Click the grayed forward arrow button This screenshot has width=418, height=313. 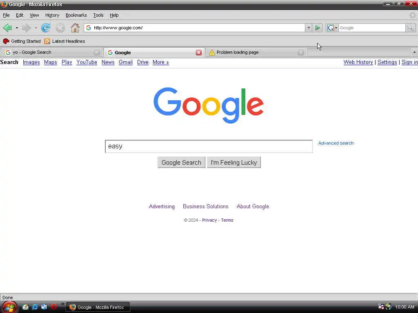pos(26,28)
